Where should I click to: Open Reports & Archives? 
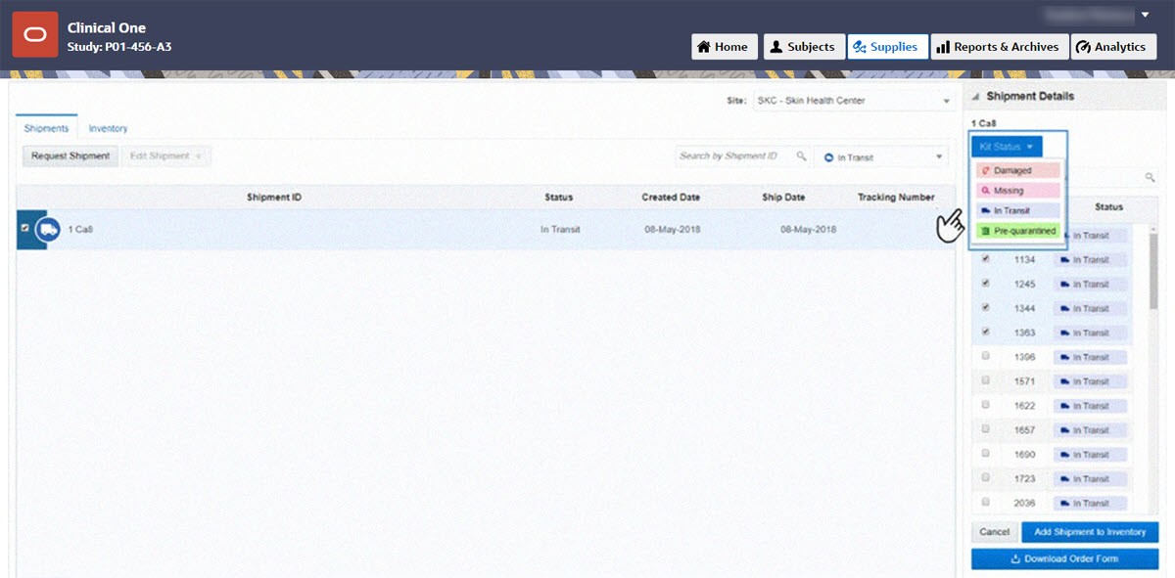(x=999, y=47)
